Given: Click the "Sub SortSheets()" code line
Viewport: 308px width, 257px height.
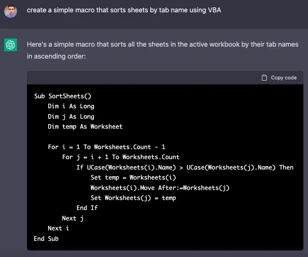Looking at the screenshot, I should coord(62,96).
